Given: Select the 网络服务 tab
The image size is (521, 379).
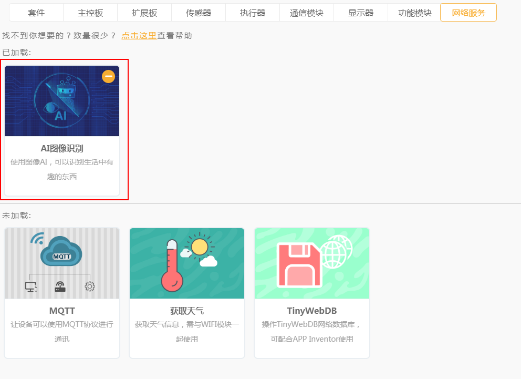Looking at the screenshot, I should [468, 13].
